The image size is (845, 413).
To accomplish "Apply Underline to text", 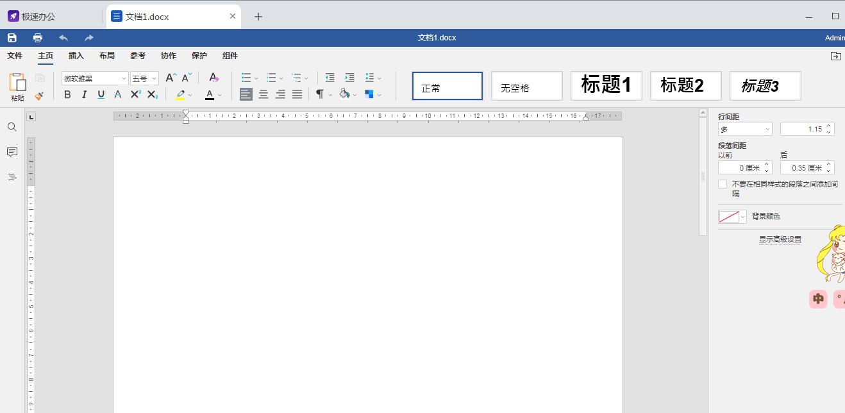I will click(x=101, y=94).
